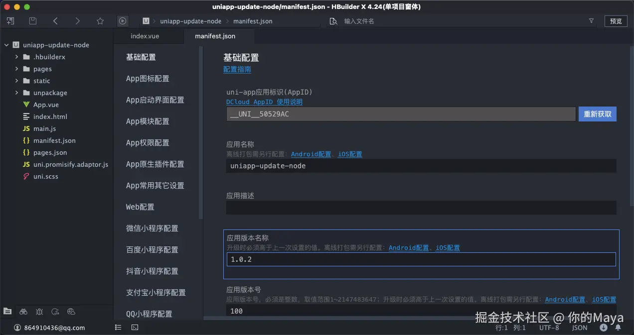The height and width of the screenshot is (335, 634).
Task: Open the 配置指南 link
Action: (237, 70)
